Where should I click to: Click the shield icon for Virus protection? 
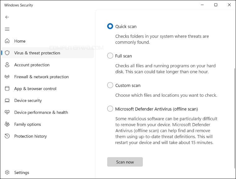pyautogui.click(x=7, y=53)
